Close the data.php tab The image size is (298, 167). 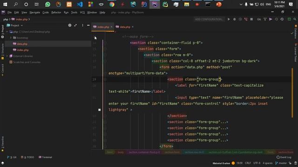[x=133, y=27]
